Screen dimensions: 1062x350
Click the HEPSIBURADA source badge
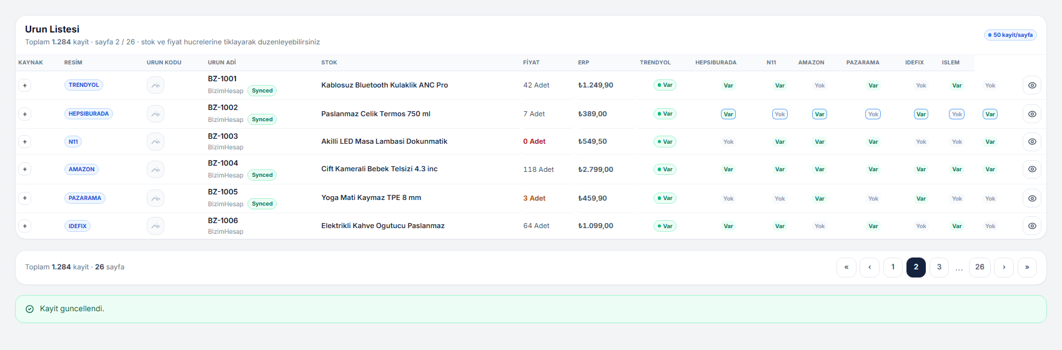(x=89, y=114)
